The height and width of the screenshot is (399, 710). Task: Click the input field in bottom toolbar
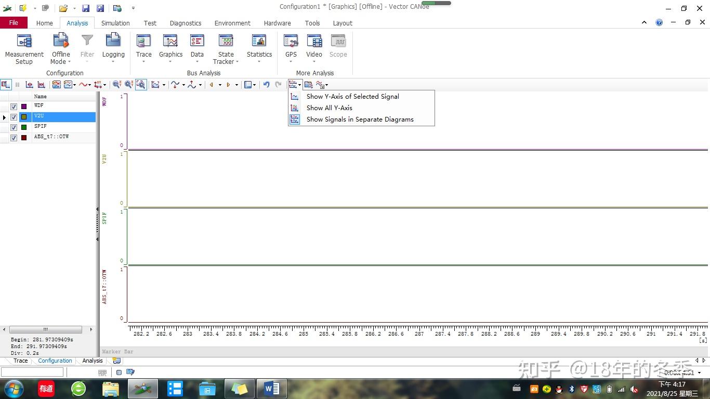[x=32, y=372]
